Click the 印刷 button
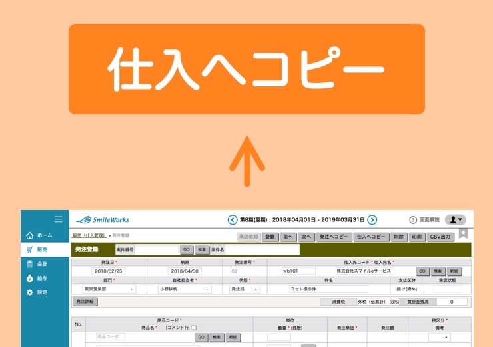 [x=417, y=237]
